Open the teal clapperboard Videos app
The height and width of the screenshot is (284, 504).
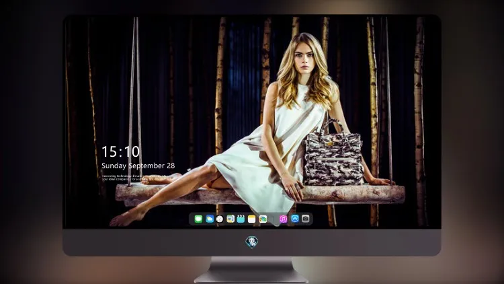[x=241, y=219]
